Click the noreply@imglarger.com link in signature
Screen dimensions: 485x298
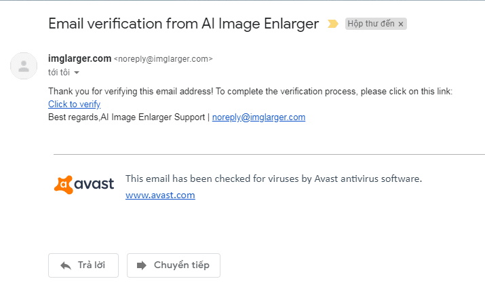(258, 117)
